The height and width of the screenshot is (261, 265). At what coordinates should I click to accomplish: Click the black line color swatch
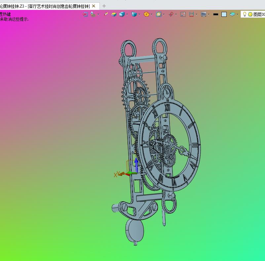216,15
